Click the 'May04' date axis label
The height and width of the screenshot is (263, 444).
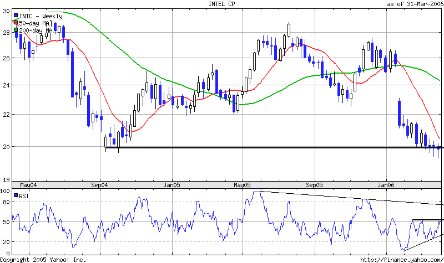[x=28, y=185]
